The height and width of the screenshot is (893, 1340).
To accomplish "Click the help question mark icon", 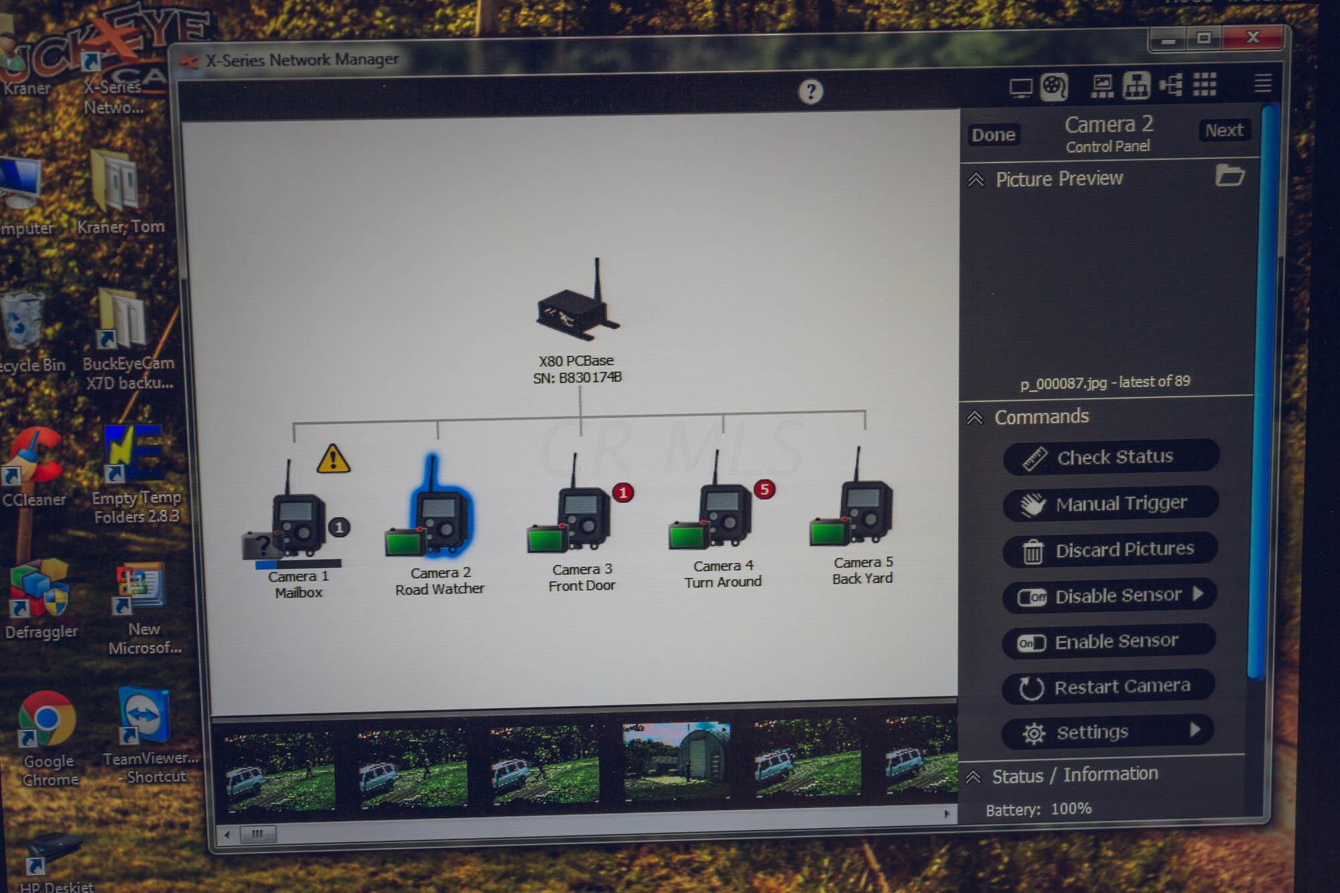I will (x=811, y=91).
